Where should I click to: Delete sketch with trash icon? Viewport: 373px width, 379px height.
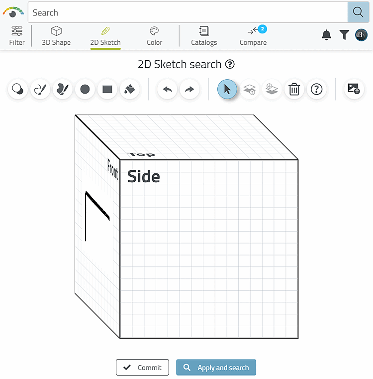(x=294, y=90)
